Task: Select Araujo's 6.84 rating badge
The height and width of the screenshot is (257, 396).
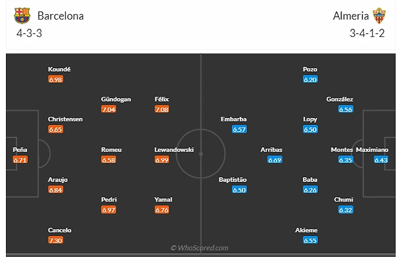Action: point(55,190)
